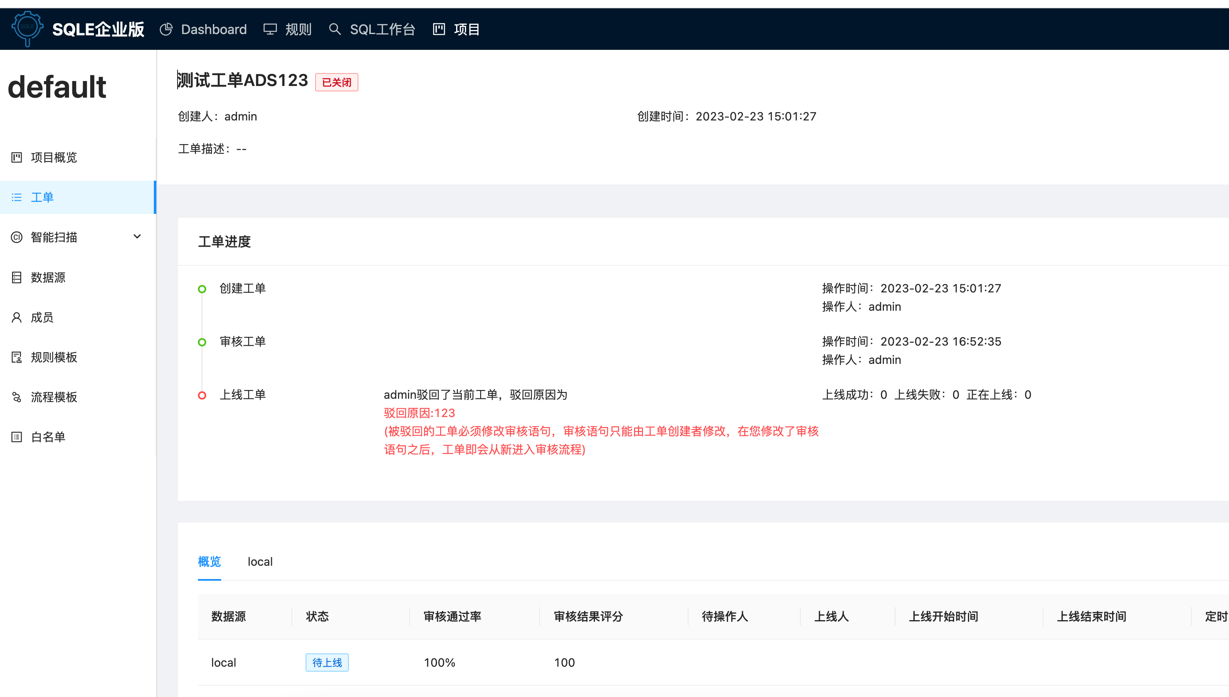The width and height of the screenshot is (1229, 697).
Task: Click the 正在上线: 0 counter
Action: 999,395
